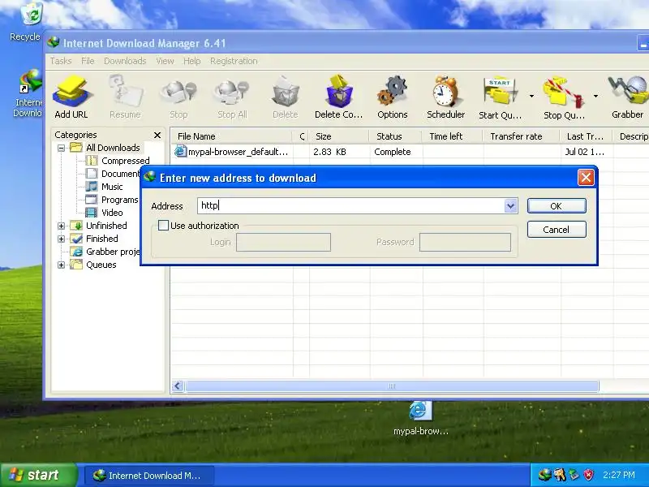Open the Downloads menu
This screenshot has height=487, width=649.
(x=125, y=61)
